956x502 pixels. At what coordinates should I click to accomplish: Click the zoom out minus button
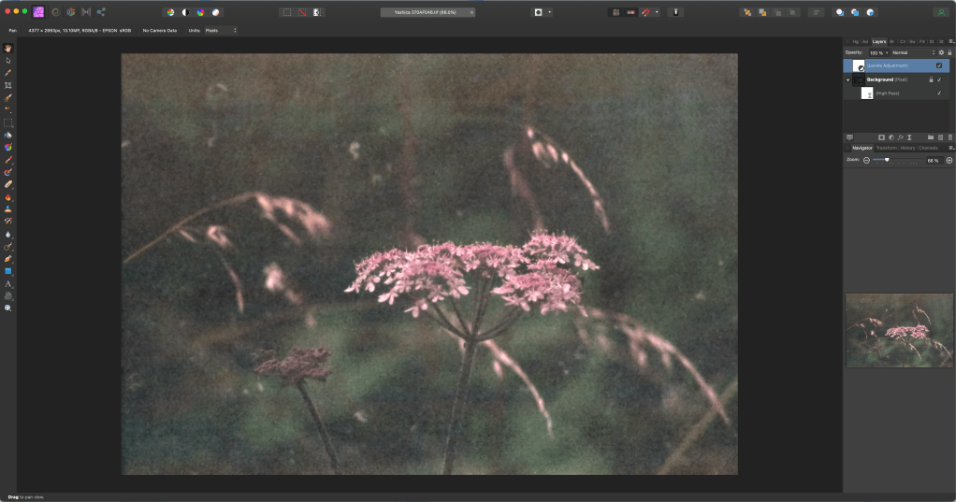point(866,161)
